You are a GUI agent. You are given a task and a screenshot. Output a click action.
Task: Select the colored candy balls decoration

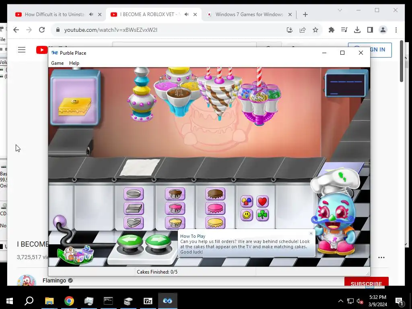click(247, 202)
